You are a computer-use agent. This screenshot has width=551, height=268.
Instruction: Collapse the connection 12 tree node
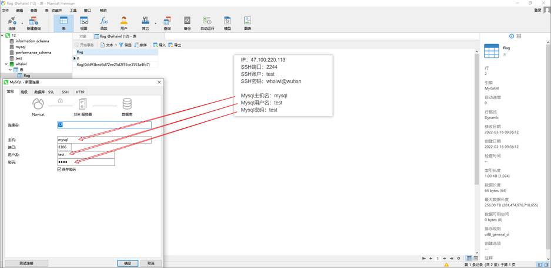2,35
